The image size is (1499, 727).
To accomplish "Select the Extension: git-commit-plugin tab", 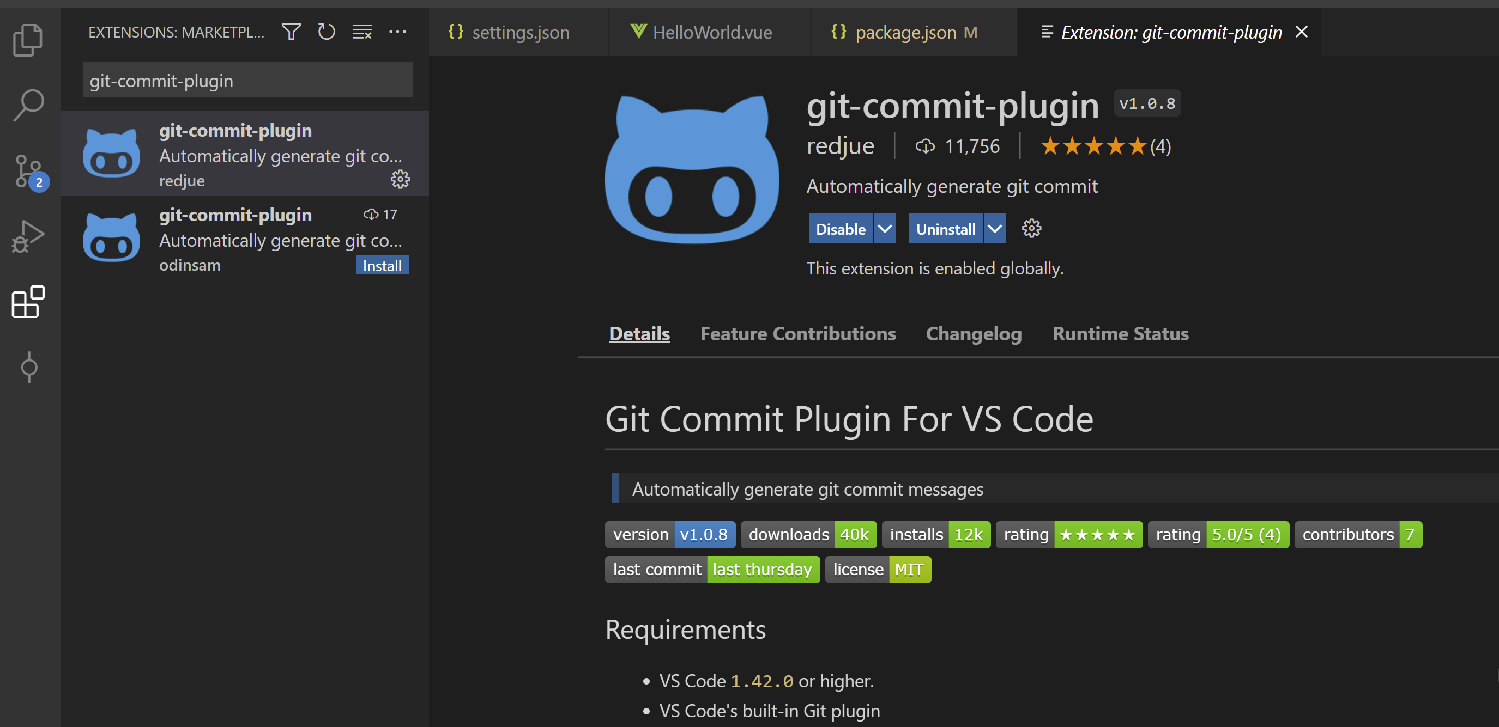I will [1169, 32].
